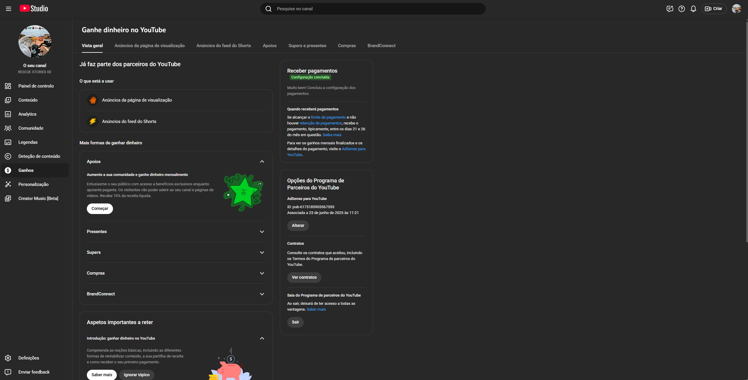
Task: Collapse the Apoios section chevron
Action: [x=262, y=162]
